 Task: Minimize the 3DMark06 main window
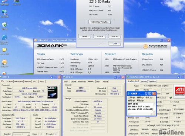click(x=161, y=40)
